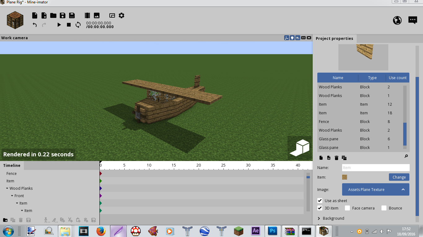This screenshot has height=237, width=423.
Task: Select the Glass pane row with use count 6
Action: pos(360,139)
